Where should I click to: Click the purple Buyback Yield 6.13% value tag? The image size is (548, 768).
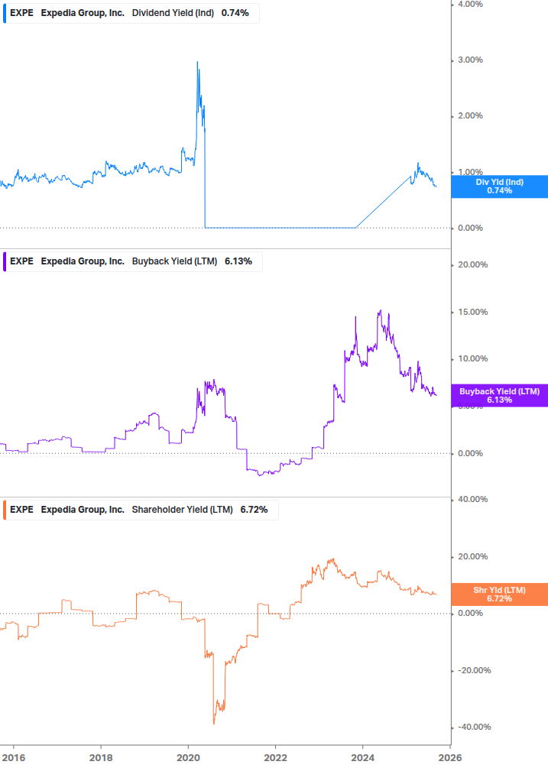tap(500, 396)
